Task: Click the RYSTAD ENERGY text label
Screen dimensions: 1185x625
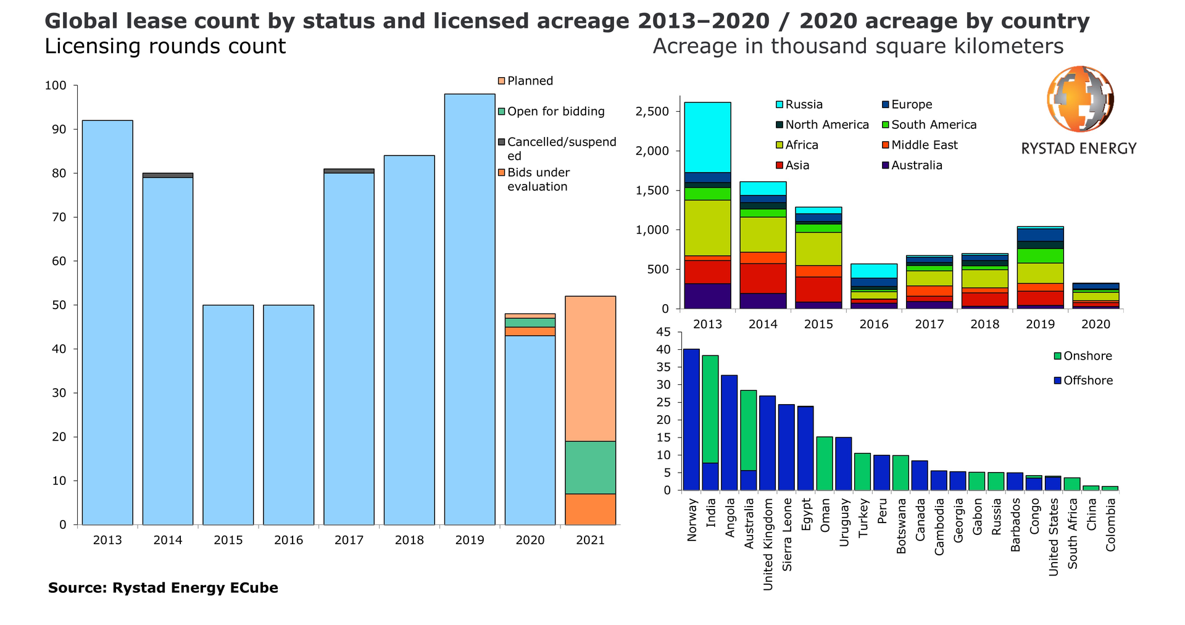Action: point(1079,149)
